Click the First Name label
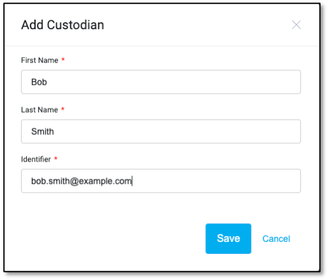329x280 pixels. 40,60
